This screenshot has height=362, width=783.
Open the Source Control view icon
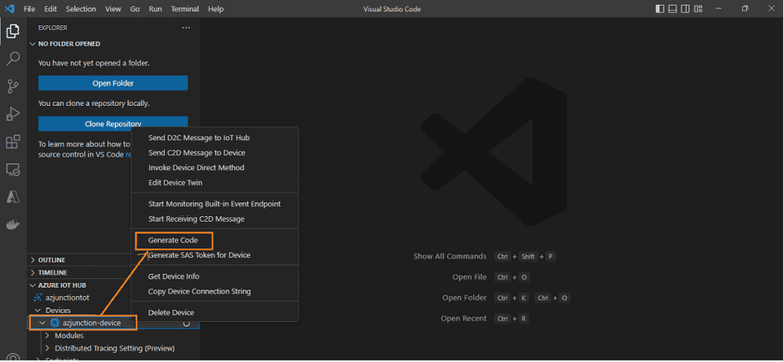tap(13, 86)
